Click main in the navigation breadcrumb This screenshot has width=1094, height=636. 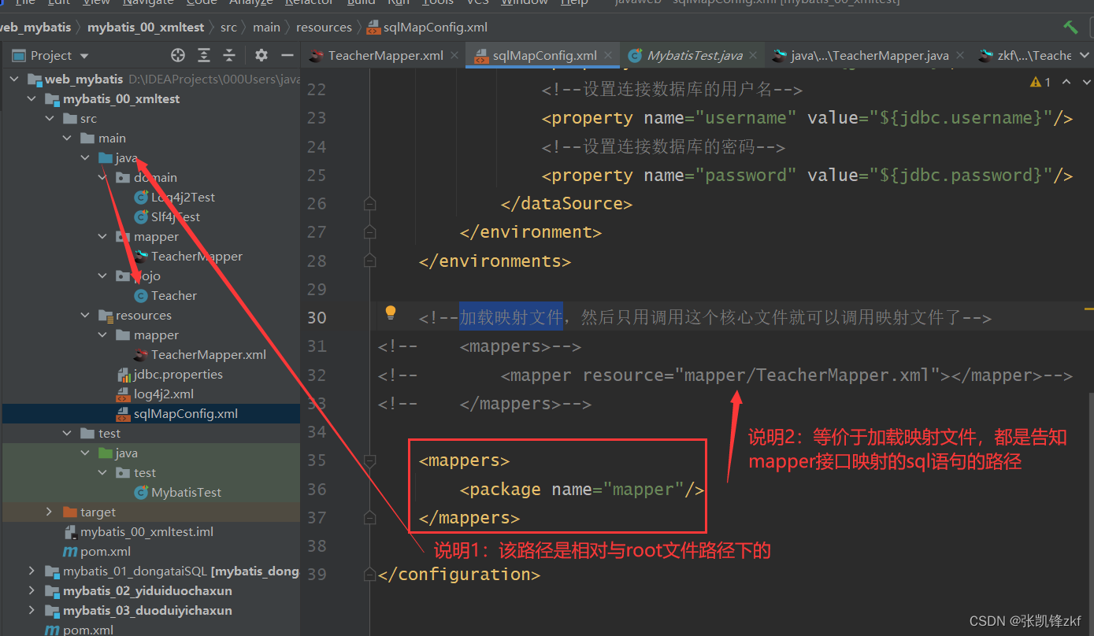click(266, 27)
